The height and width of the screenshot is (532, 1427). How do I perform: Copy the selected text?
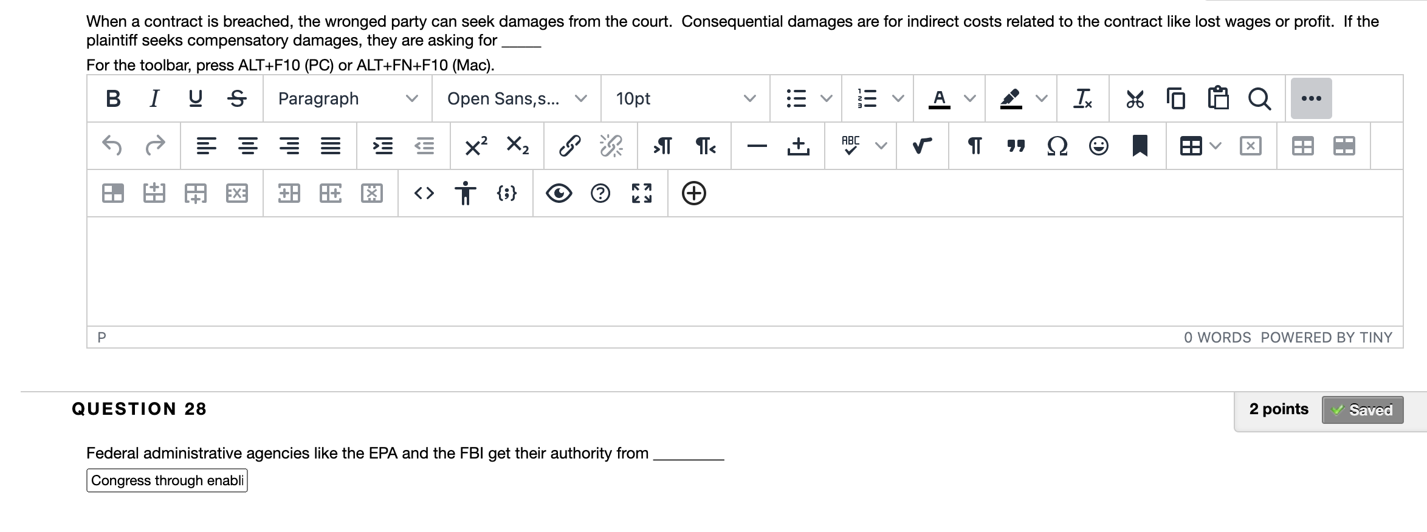click(1176, 98)
